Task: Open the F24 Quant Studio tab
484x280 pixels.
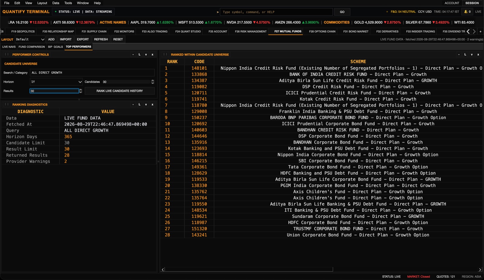Action: pyautogui.click(x=188, y=31)
